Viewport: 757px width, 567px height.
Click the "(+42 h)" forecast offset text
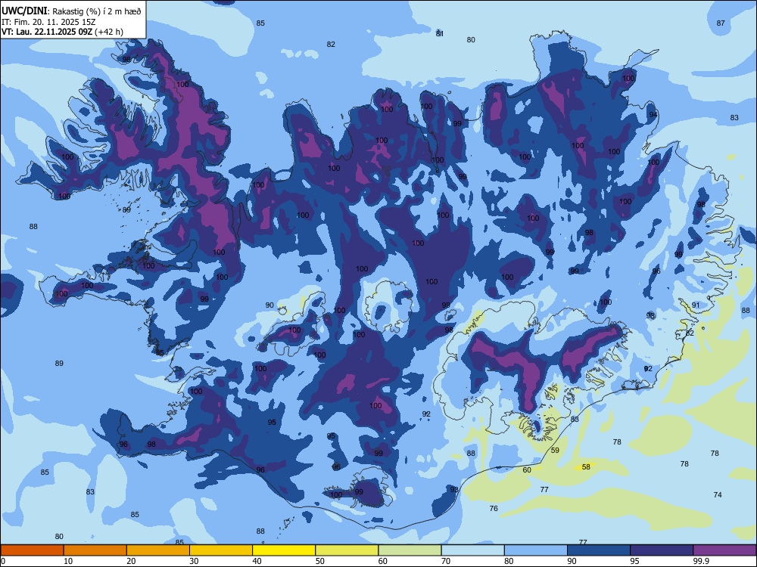[x=109, y=32]
